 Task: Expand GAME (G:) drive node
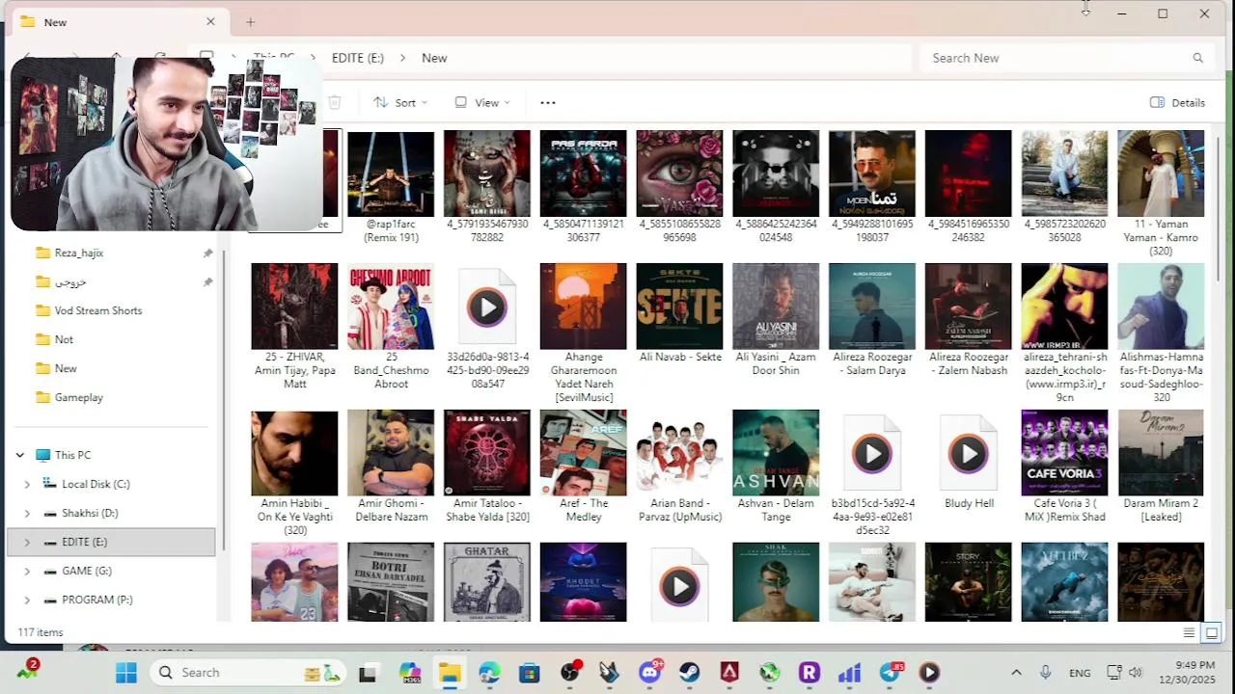(27, 571)
